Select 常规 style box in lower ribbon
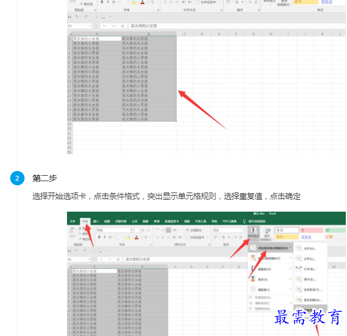Viewport: 347px width, 336px height. pyautogui.click(x=287, y=230)
